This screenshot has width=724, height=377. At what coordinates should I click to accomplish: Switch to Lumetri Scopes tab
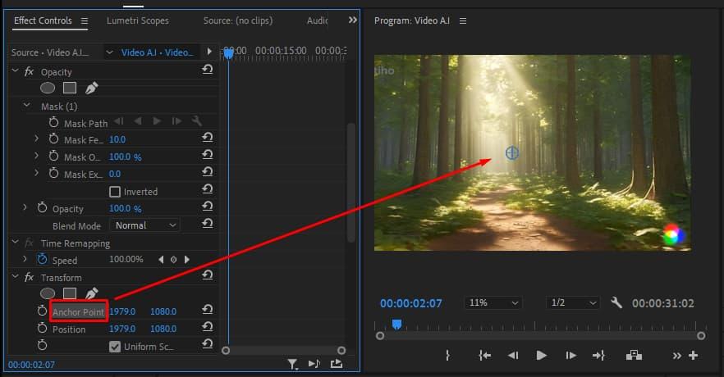[x=138, y=20]
